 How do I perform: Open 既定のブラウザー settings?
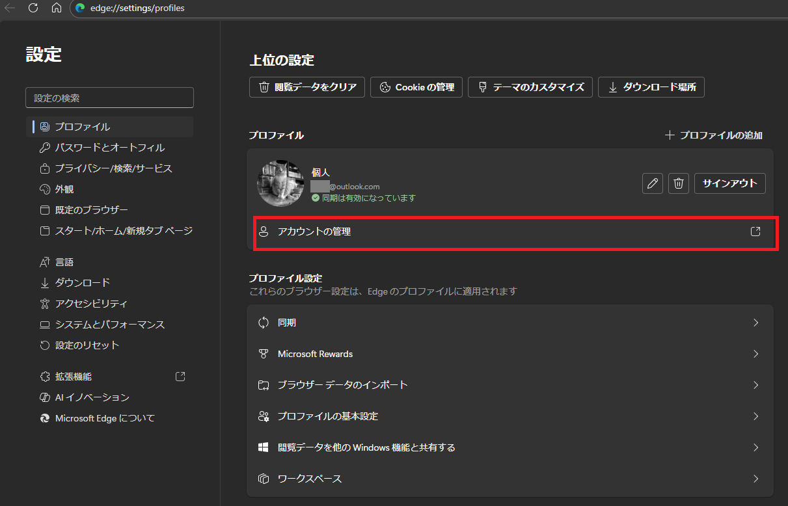click(109, 210)
